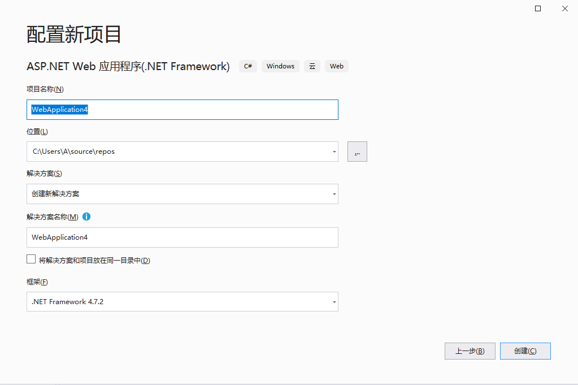This screenshot has width=578, height=385.
Task: Open the 创建新解决方案 combo box
Action: (x=181, y=194)
